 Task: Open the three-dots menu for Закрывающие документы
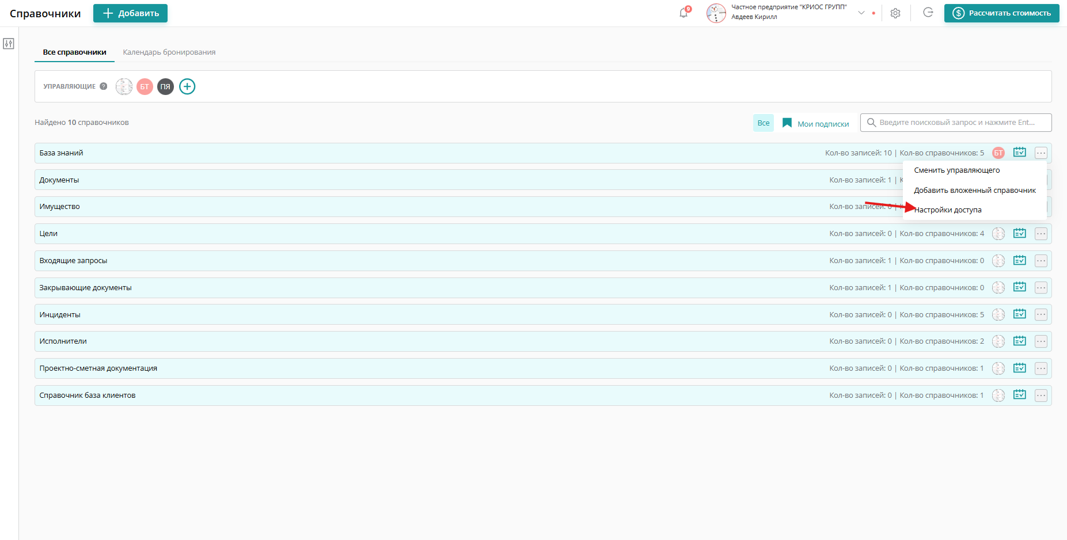point(1041,288)
